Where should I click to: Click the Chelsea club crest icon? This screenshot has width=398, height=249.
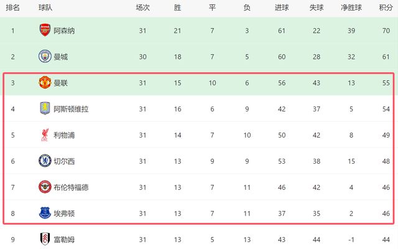(45, 161)
